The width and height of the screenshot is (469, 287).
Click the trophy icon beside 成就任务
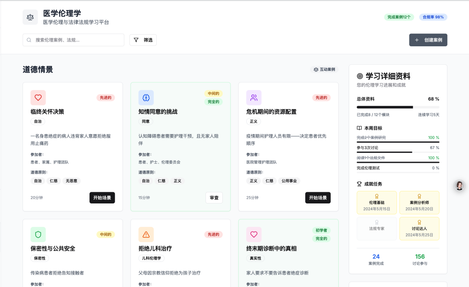[x=359, y=184]
